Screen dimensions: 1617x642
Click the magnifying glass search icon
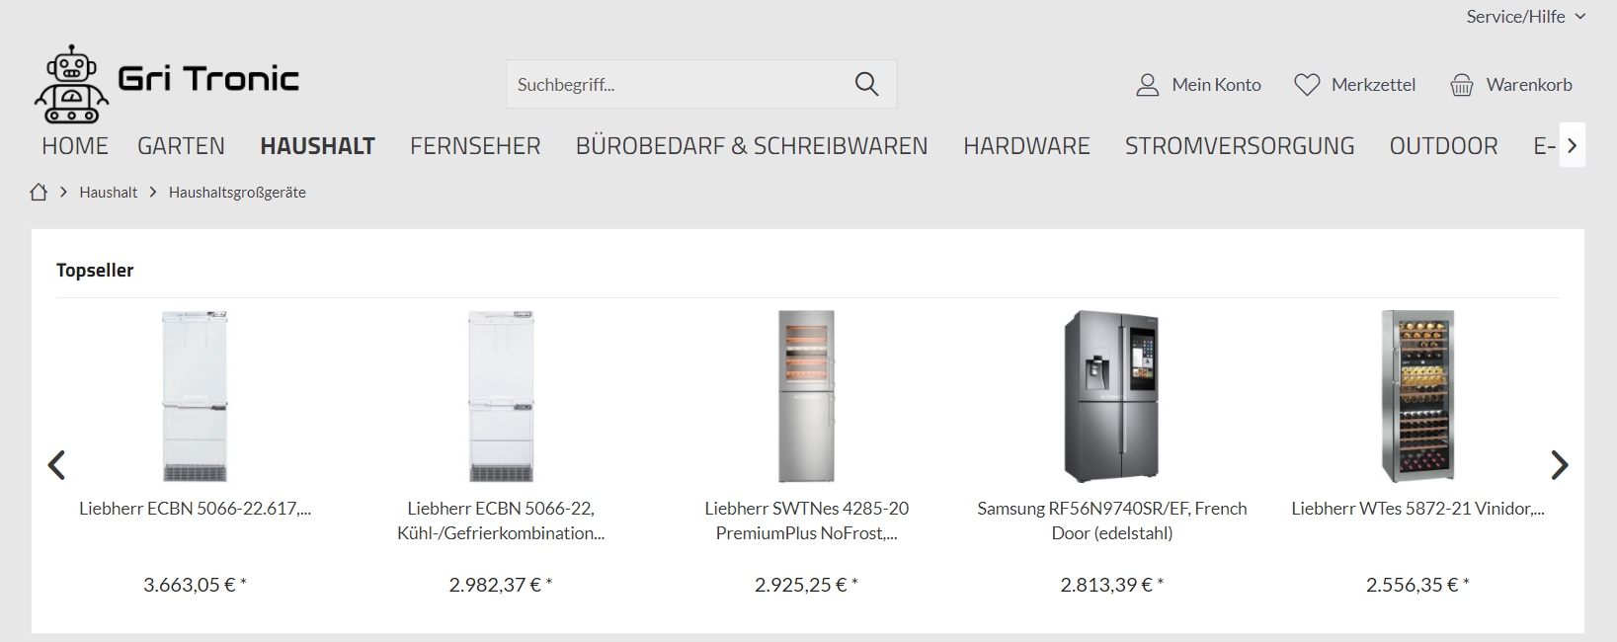(866, 84)
